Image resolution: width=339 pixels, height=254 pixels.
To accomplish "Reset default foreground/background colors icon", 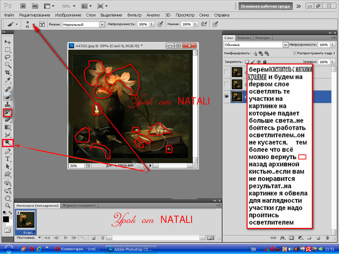I will pyautogui.click(x=4, y=213).
